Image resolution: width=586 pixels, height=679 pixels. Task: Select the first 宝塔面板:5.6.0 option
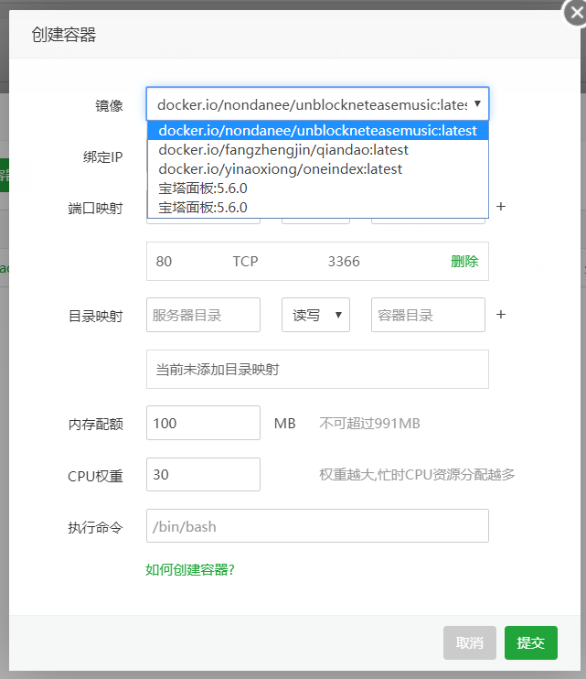[x=318, y=188]
